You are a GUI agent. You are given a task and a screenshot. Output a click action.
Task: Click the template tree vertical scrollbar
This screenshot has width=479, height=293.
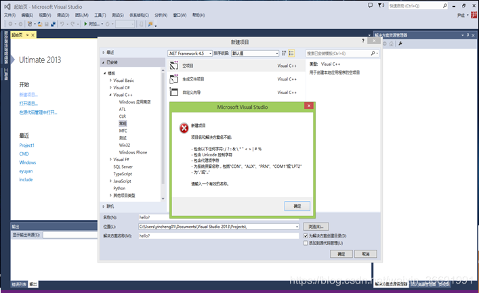click(163, 135)
